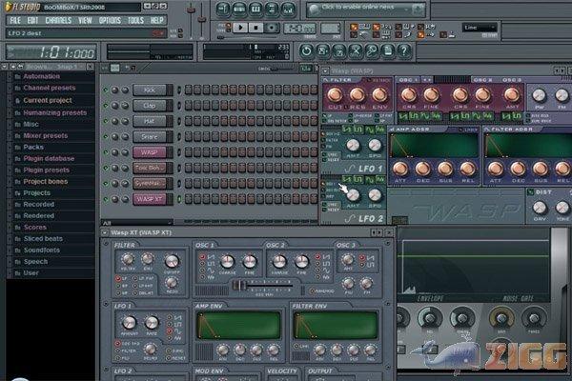
Task: Open browser options menu arrow
Action: click(x=5, y=67)
